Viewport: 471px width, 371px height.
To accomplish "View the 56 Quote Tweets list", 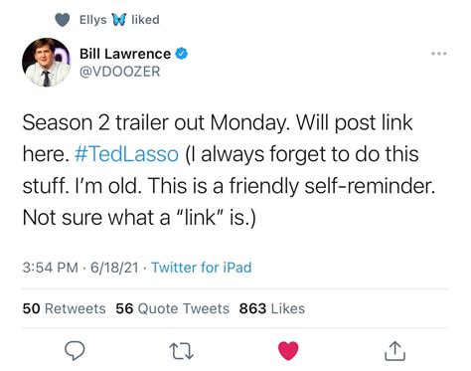I will click(x=172, y=308).
